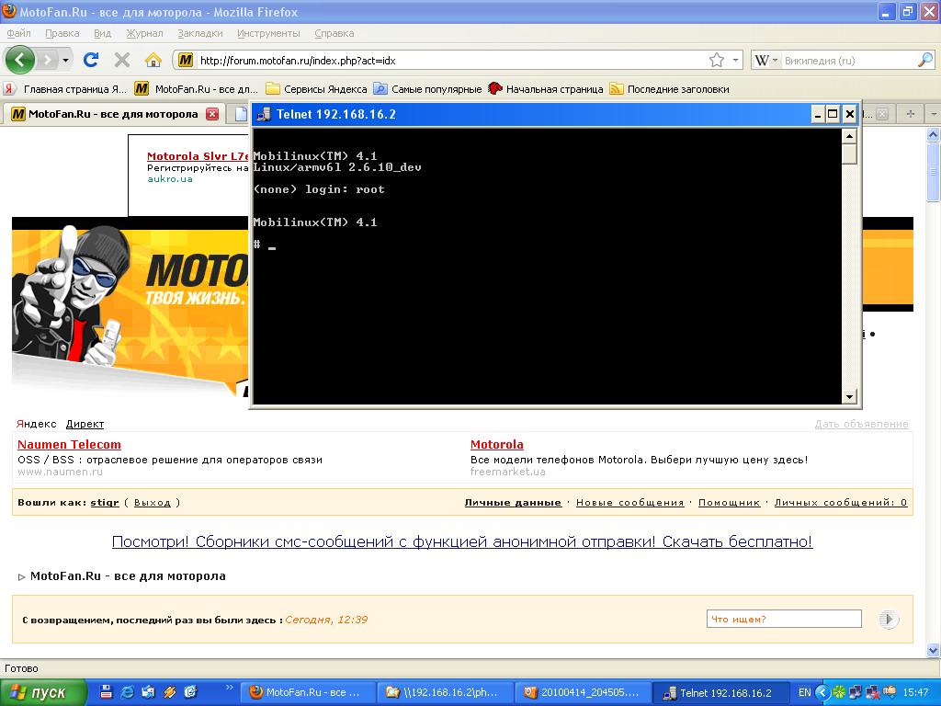Switch to 20100414_204505 taskbar window
Image resolution: width=941 pixels, height=706 pixels.
coord(581,693)
